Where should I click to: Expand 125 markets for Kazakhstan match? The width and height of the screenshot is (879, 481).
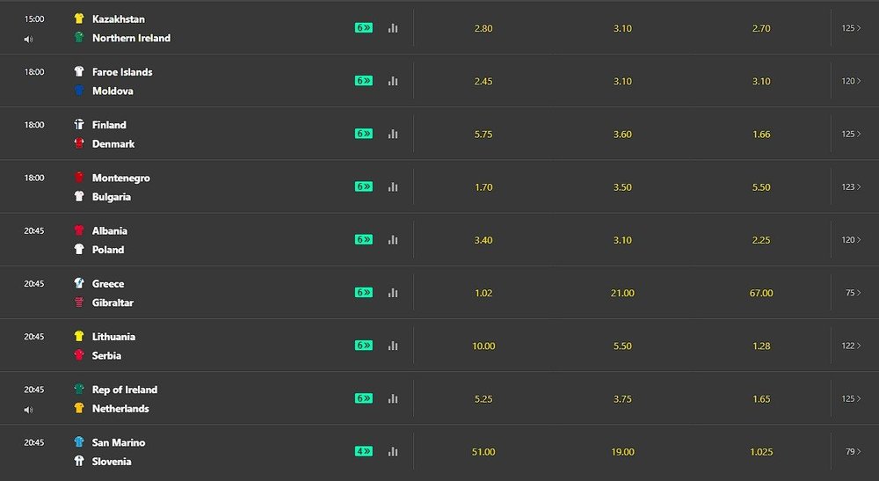click(x=851, y=28)
